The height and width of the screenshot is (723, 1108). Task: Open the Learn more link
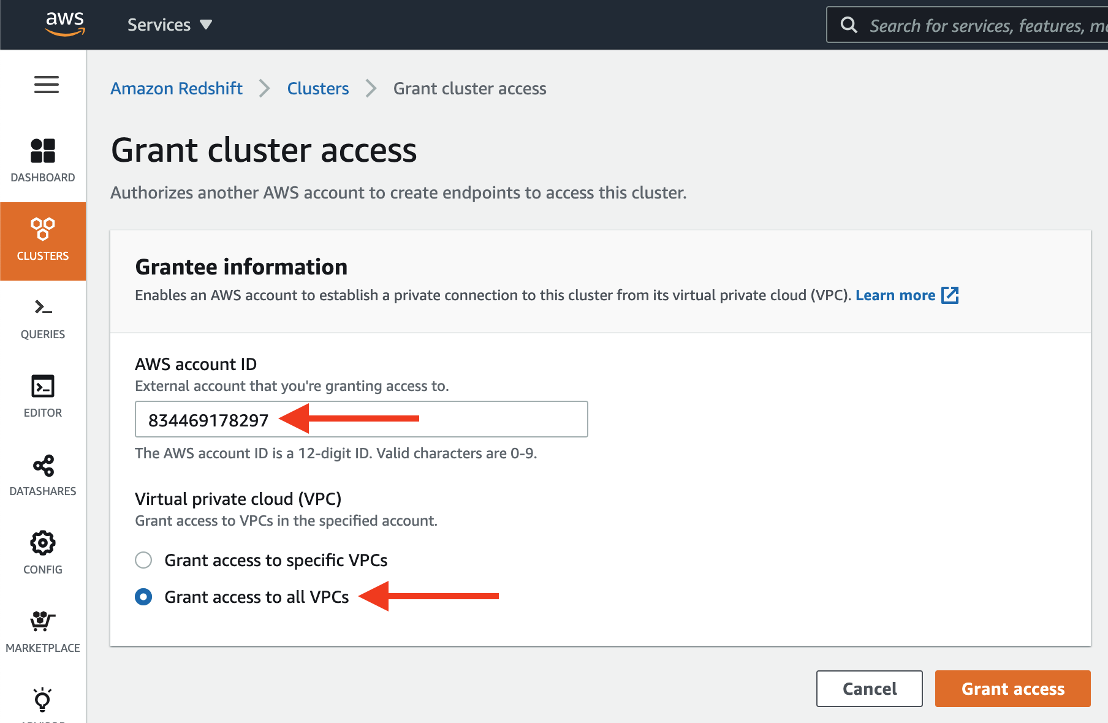click(x=895, y=295)
